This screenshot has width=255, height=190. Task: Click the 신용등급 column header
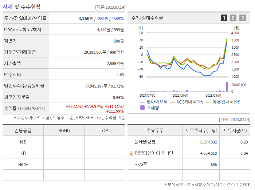(x=23, y=131)
